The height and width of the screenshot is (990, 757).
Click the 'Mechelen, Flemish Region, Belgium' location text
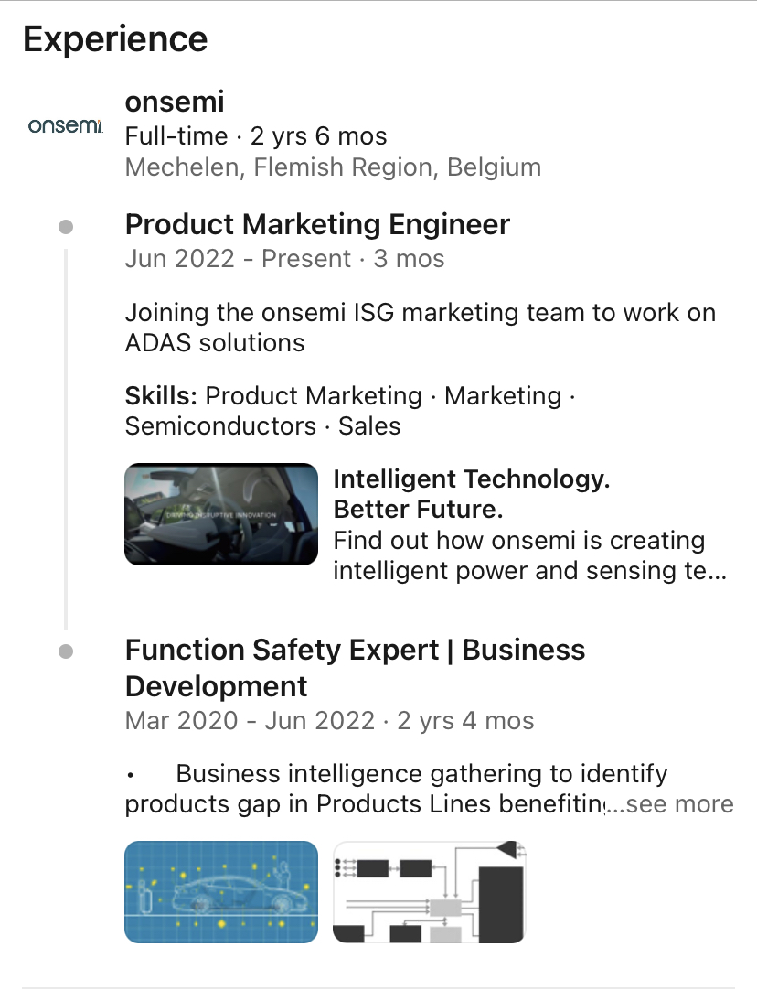point(333,167)
